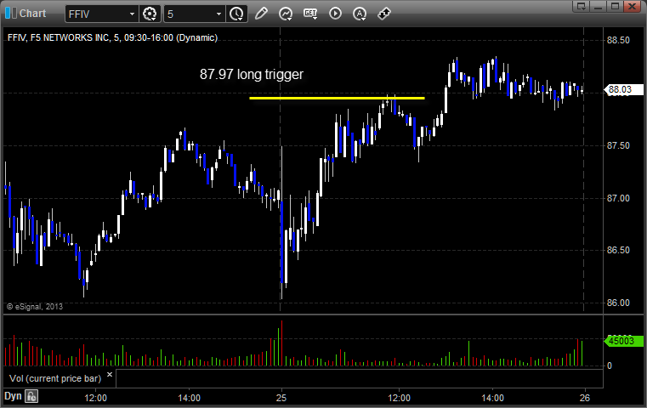Image resolution: width=647 pixels, height=408 pixels.
Task: Click the FFIV, F5 NETWORKS INC chart title
Action: 112,37
